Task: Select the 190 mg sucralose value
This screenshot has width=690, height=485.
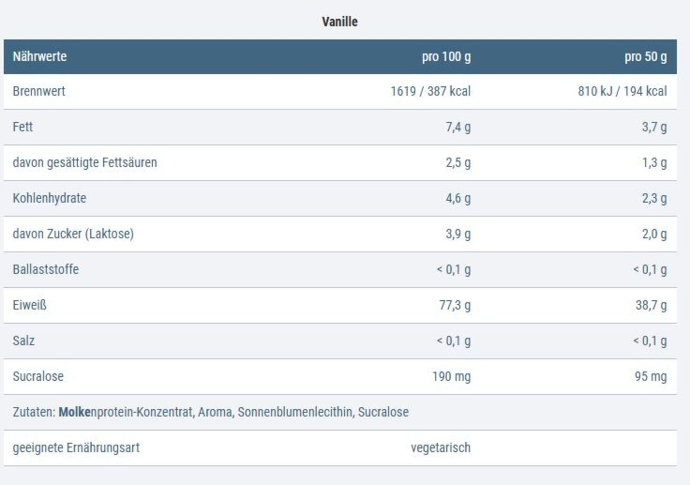Action: tap(452, 376)
